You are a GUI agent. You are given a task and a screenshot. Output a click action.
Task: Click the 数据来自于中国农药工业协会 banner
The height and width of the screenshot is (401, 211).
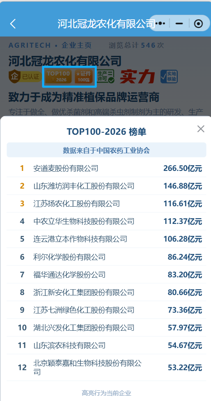pos(106,150)
